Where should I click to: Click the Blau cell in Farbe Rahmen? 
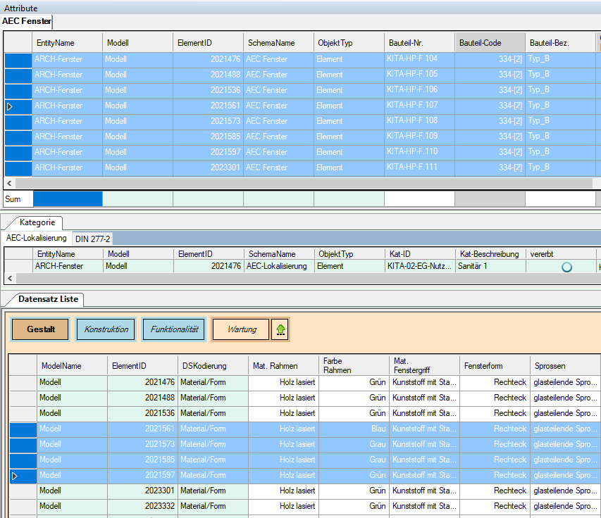354,429
